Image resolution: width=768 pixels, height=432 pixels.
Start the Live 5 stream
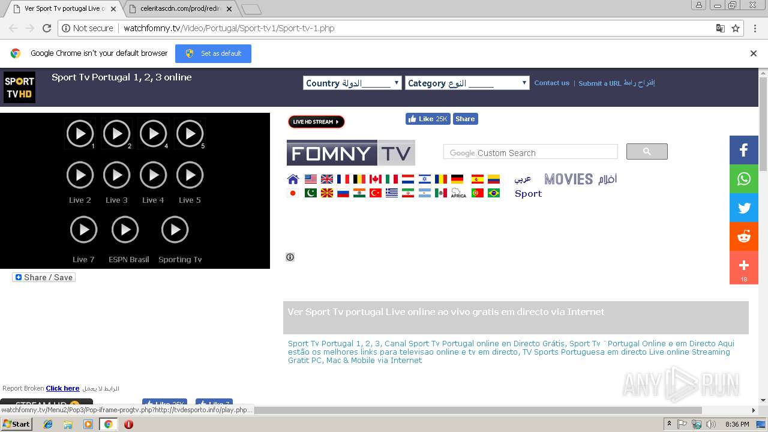pos(190,175)
